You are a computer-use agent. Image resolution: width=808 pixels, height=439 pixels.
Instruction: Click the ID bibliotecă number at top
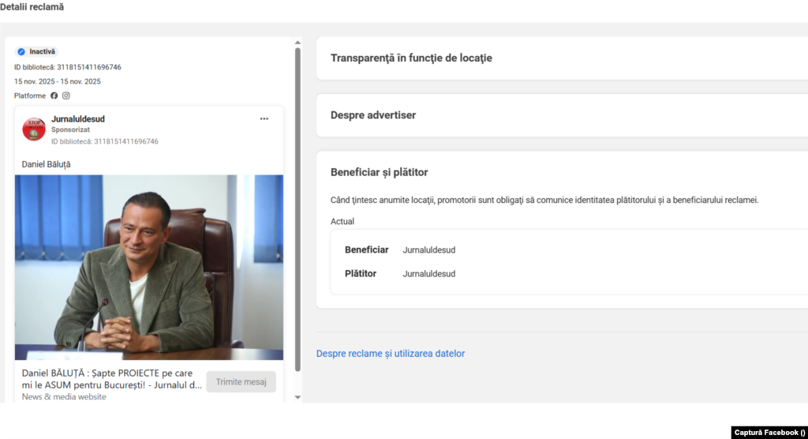click(88, 67)
